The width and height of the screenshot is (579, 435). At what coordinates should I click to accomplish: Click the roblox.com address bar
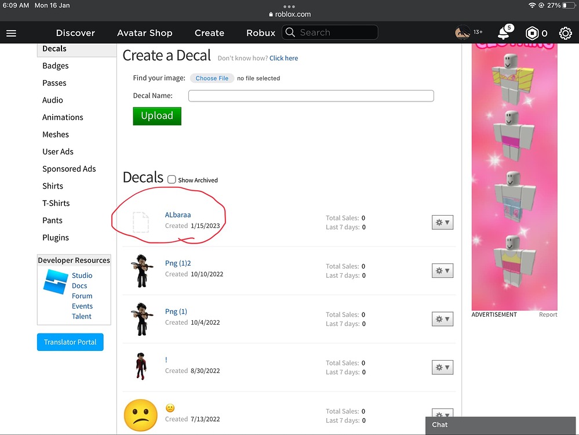[290, 14]
